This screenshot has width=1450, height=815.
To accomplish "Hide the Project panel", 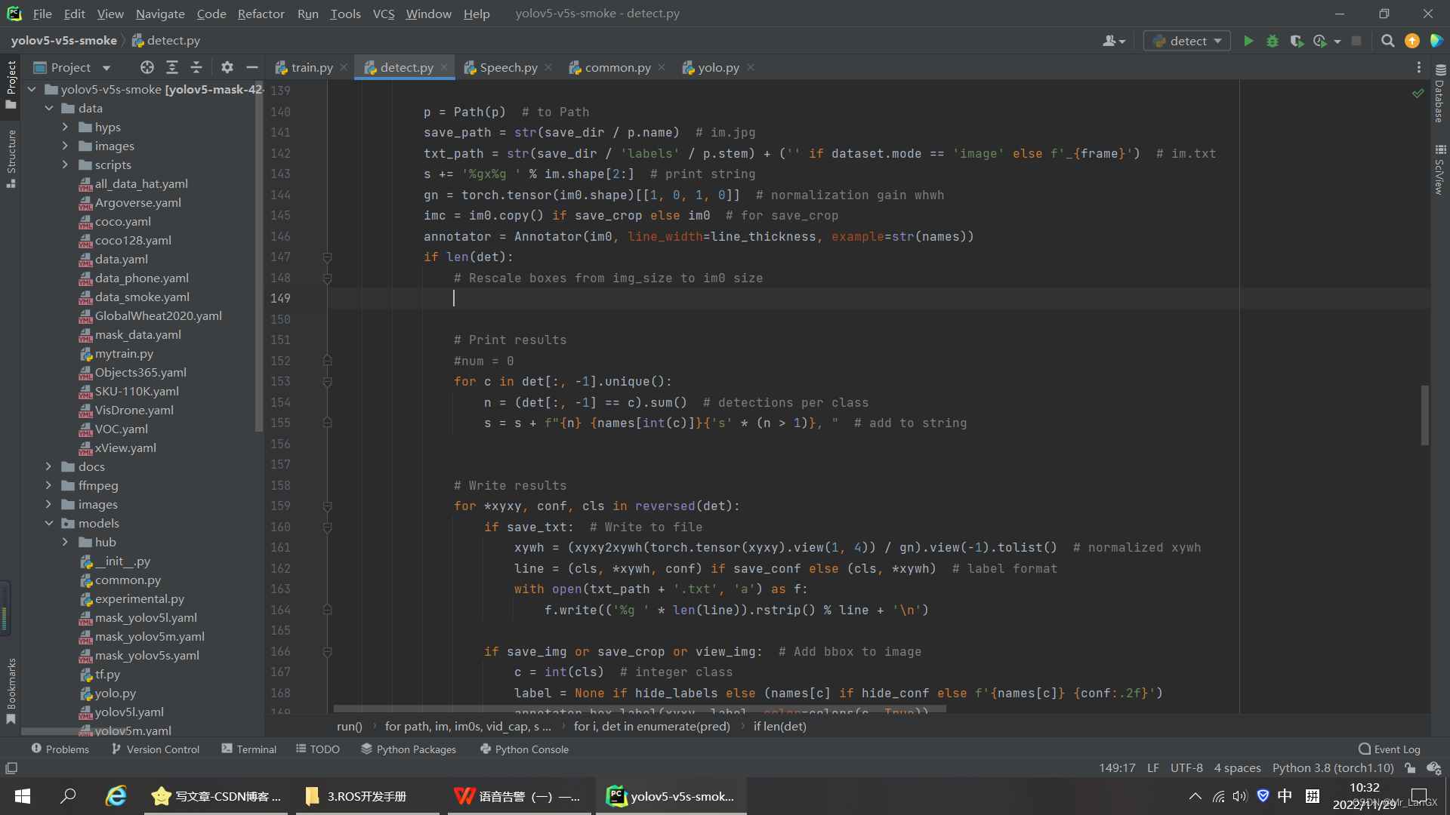I will 252,67.
